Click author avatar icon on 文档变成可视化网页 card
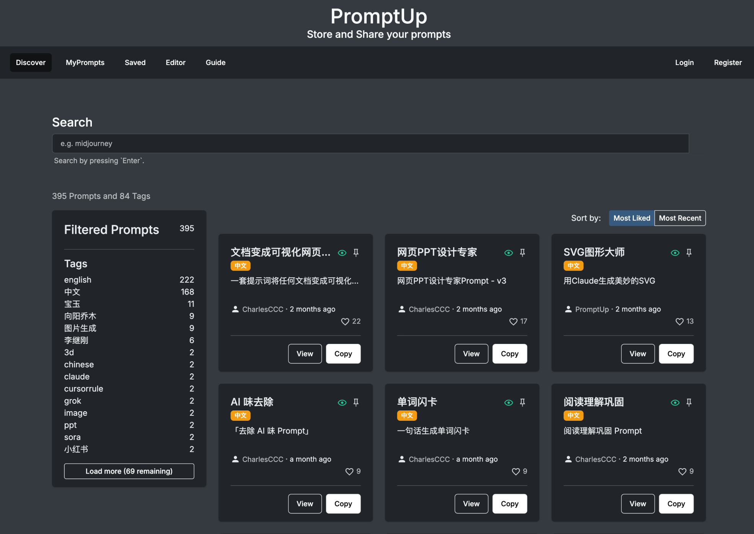Image resolution: width=754 pixels, height=534 pixels. pos(235,309)
